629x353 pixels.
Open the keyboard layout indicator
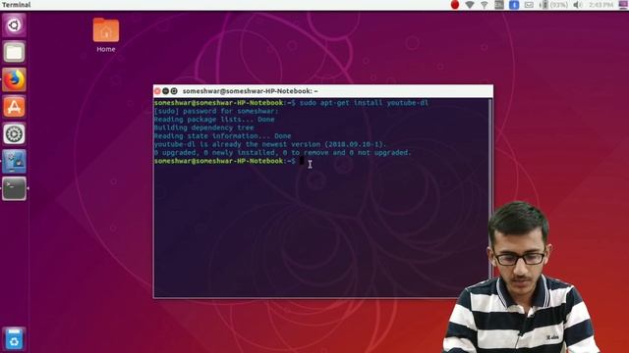tap(499, 5)
